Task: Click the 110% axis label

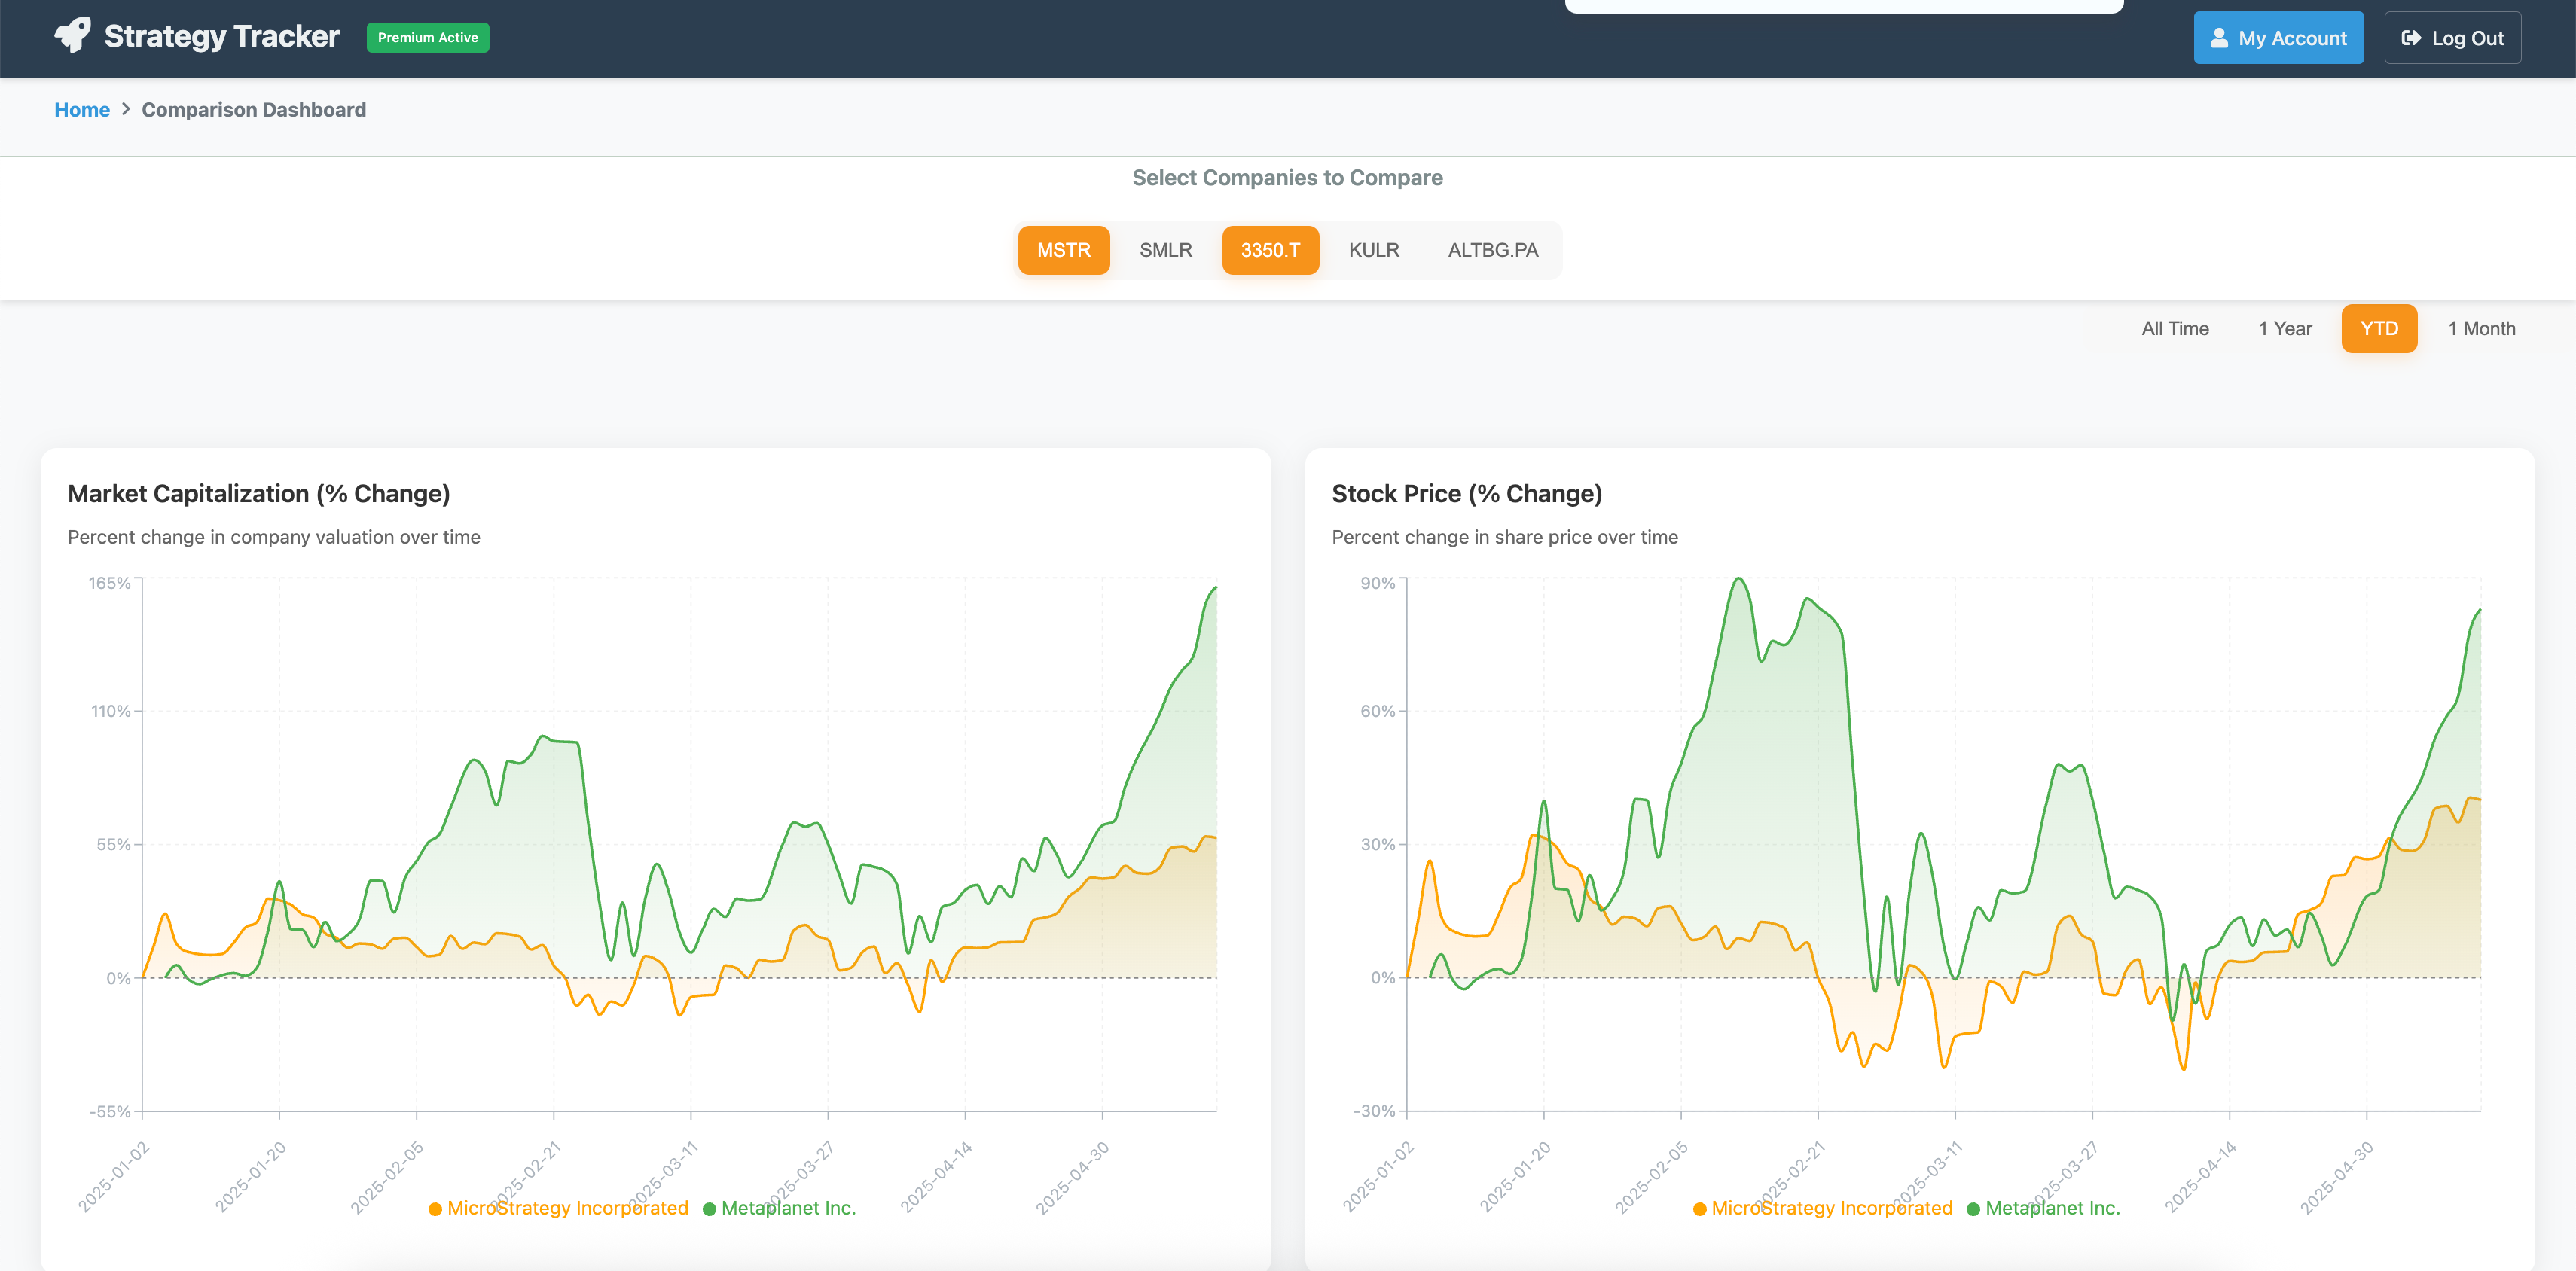Action: coord(111,711)
